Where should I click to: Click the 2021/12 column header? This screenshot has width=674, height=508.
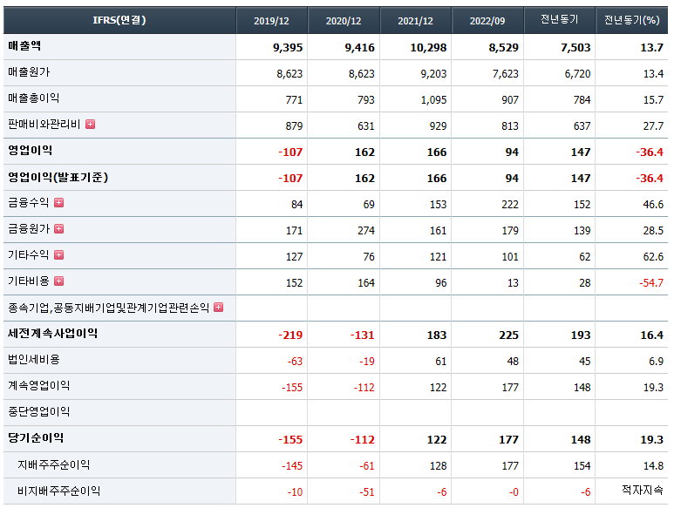click(415, 20)
